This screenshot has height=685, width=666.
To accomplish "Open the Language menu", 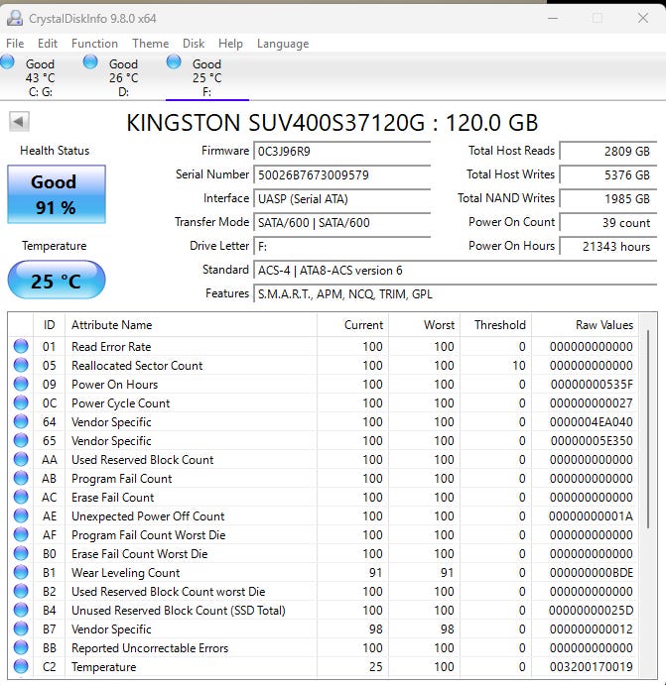I will pos(283,44).
